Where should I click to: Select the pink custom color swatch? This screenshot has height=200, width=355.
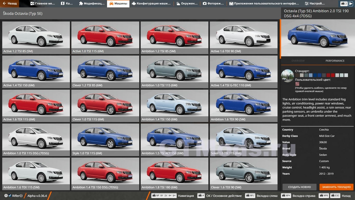pos(297,84)
